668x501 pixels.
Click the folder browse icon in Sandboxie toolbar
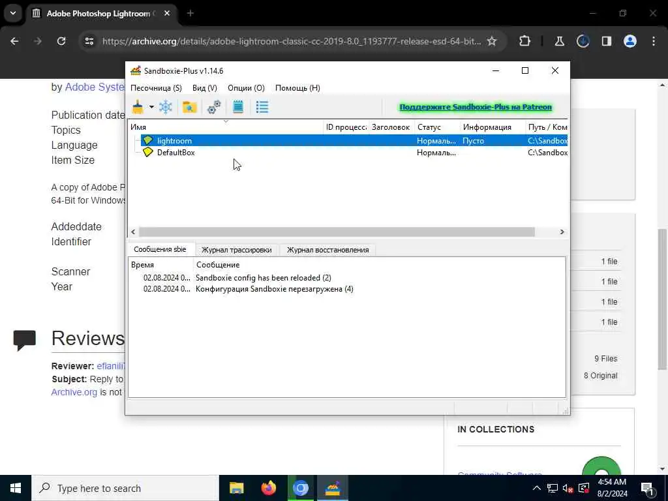point(189,107)
